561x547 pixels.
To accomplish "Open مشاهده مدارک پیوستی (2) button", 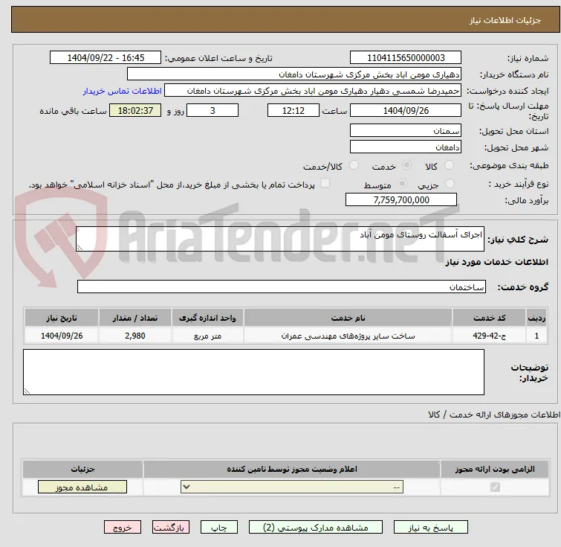I will click(x=316, y=528).
